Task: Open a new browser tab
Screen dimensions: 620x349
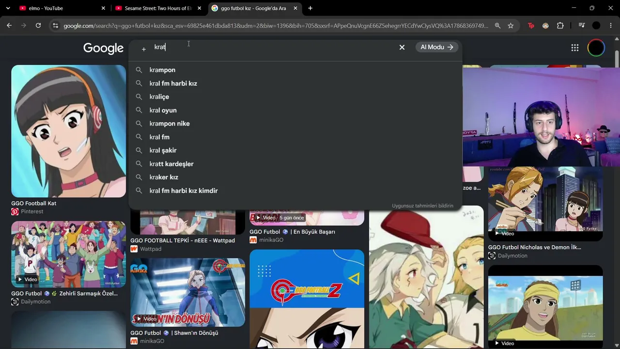Action: click(x=310, y=8)
